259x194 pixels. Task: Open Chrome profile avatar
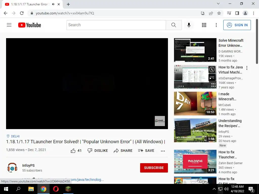245,13
